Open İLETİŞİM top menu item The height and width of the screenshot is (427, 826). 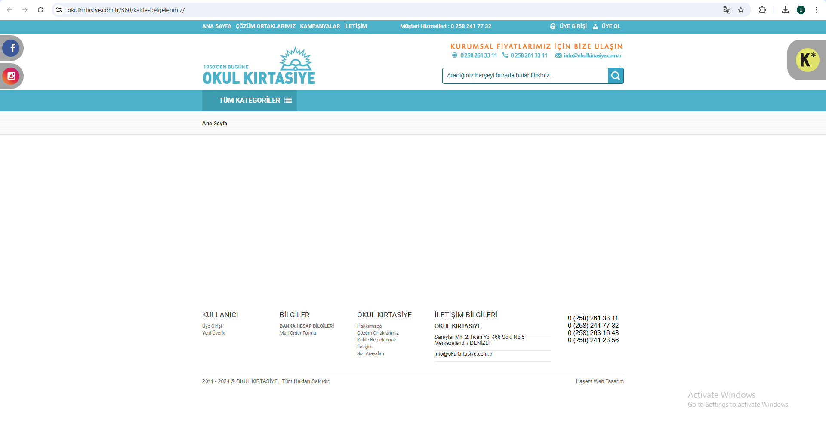(x=355, y=26)
